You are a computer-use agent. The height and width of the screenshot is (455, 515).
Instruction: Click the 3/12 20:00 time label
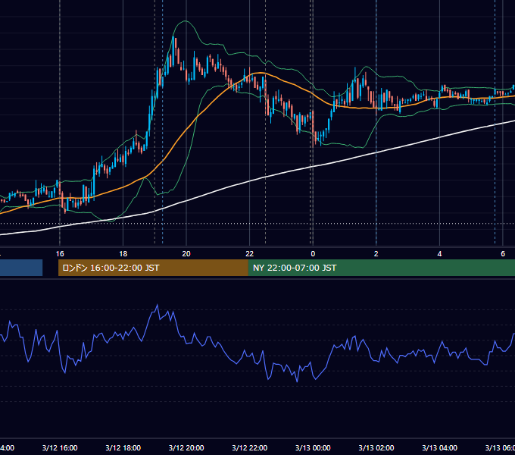186,447
